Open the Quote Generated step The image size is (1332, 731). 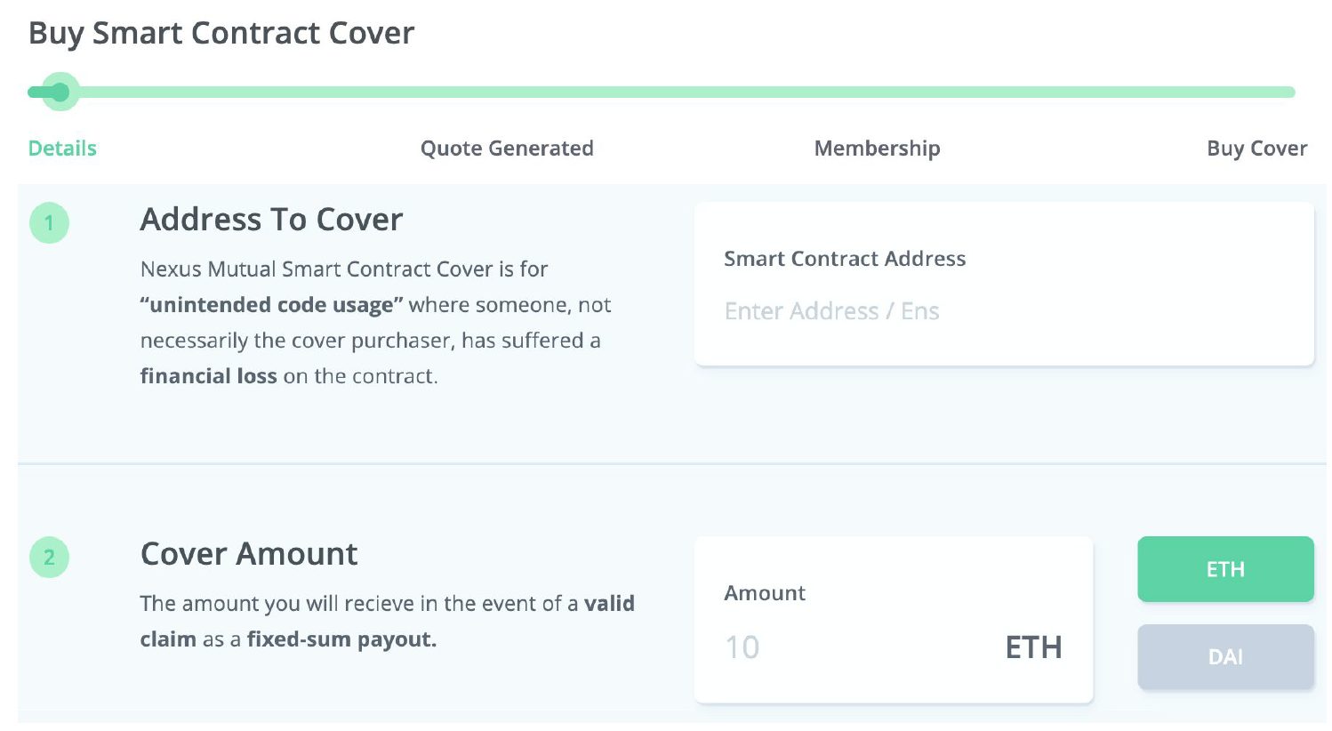[506, 148]
